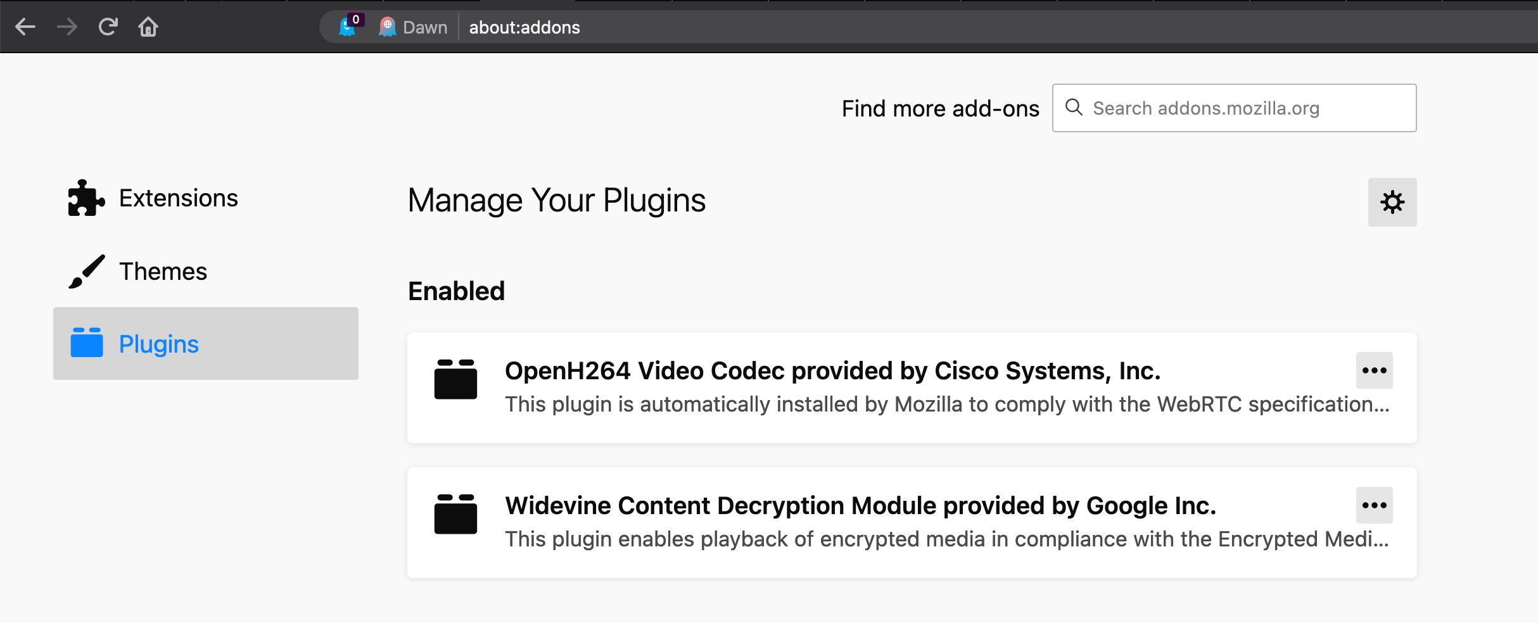Open more options for OpenH264 Video Codec

coord(1373,370)
